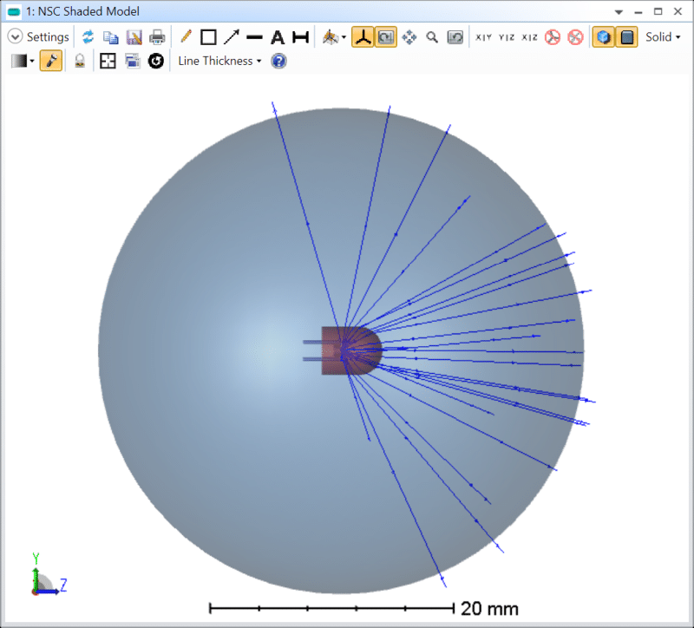Expand the Settings panel chevron
The height and width of the screenshot is (628, 694).
click(x=15, y=37)
